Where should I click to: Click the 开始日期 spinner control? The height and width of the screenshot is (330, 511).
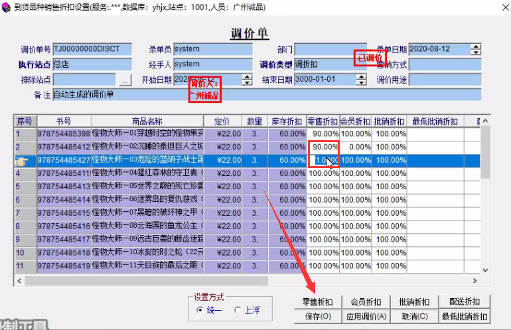[x=248, y=80]
